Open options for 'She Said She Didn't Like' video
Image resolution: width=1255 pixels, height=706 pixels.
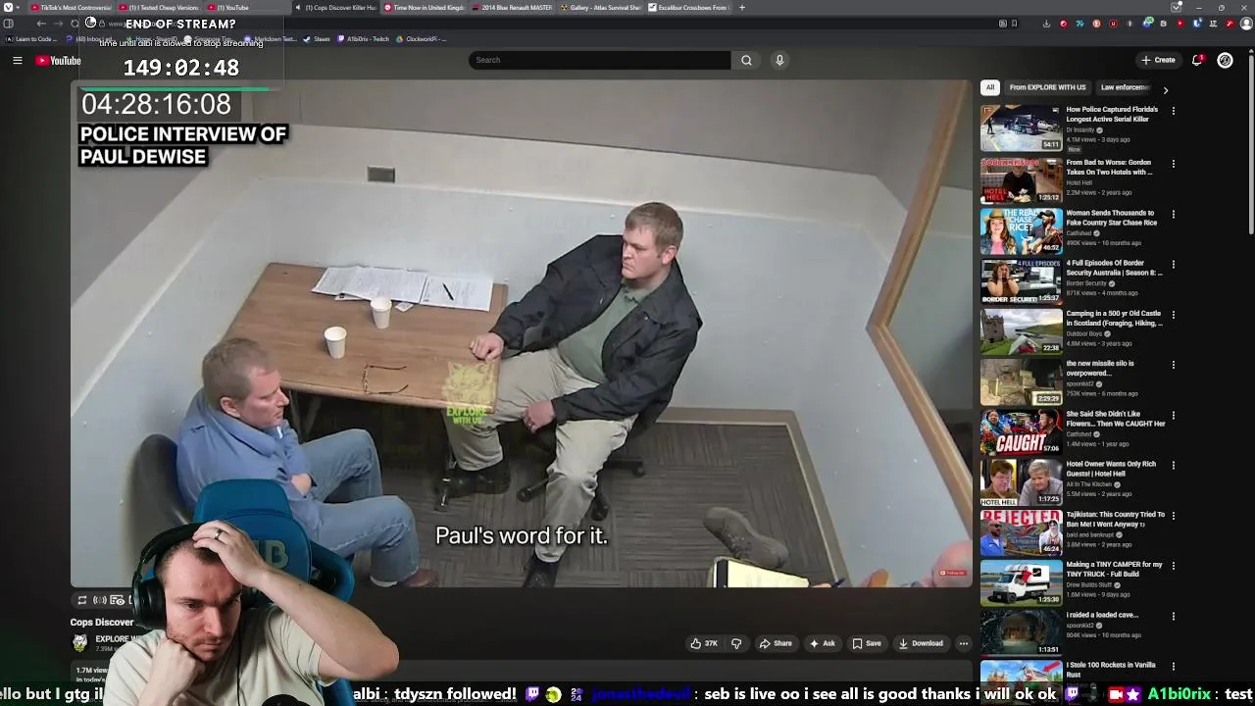pos(1173,416)
